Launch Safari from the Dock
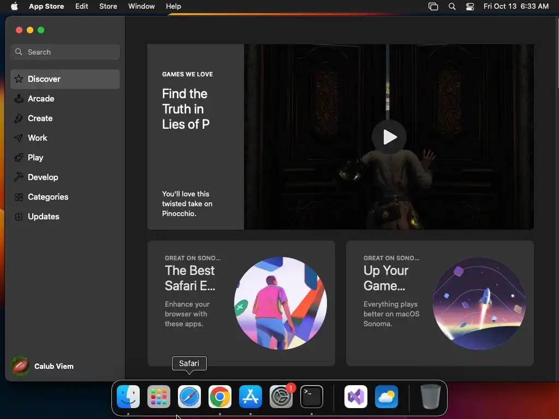Image resolution: width=559 pixels, height=419 pixels. coord(189,396)
